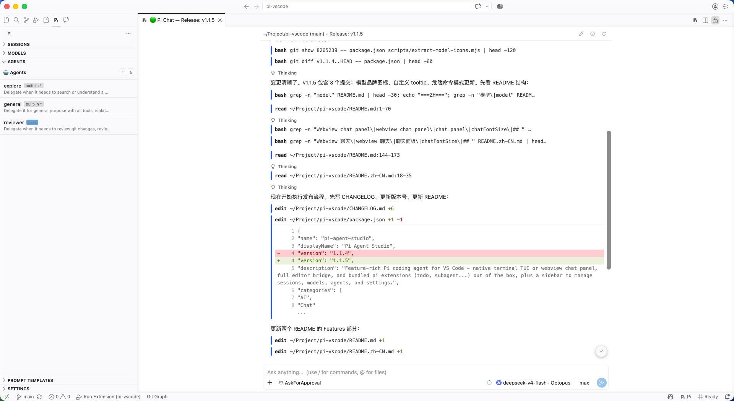Image resolution: width=734 pixels, height=401 pixels.
Task: Open the notifications bell in the status bar
Action: click(x=727, y=397)
